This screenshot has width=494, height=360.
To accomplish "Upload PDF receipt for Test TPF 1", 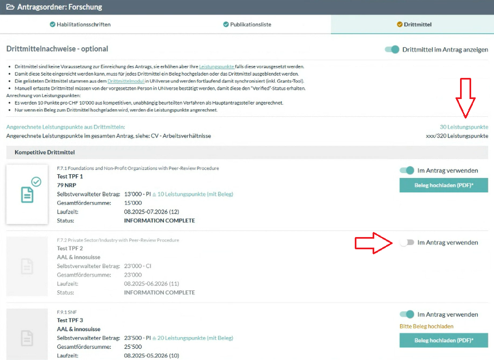I will pyautogui.click(x=443, y=185).
